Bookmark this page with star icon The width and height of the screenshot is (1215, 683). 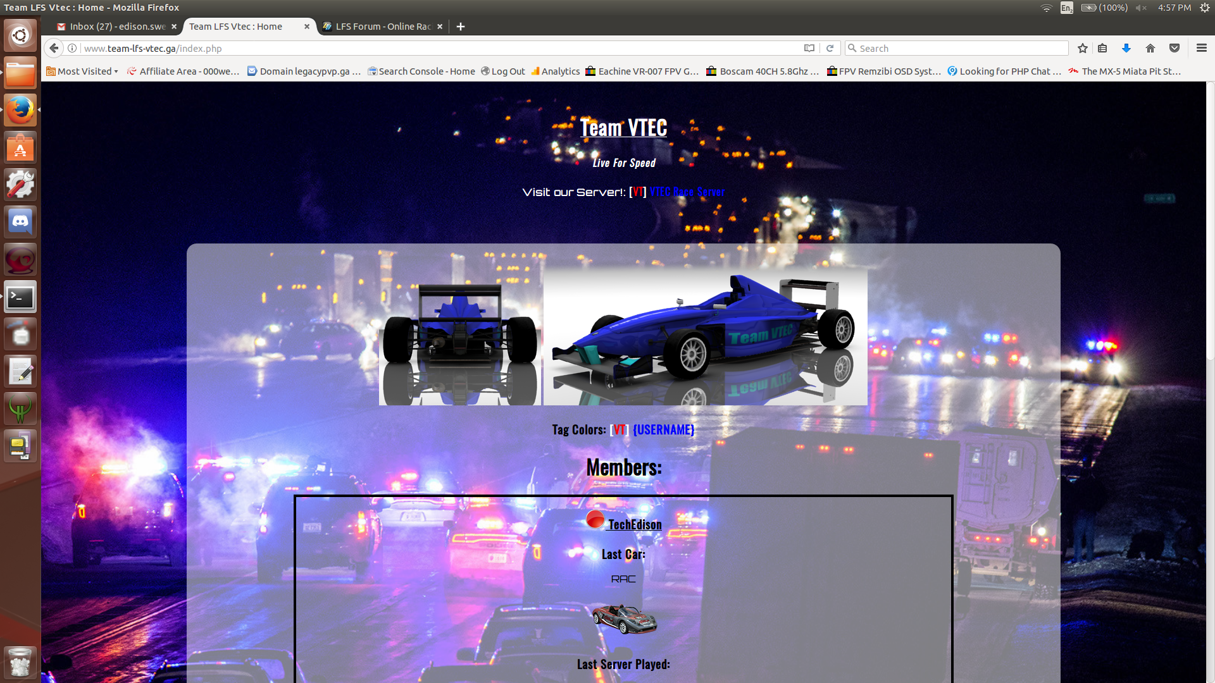tap(1083, 48)
